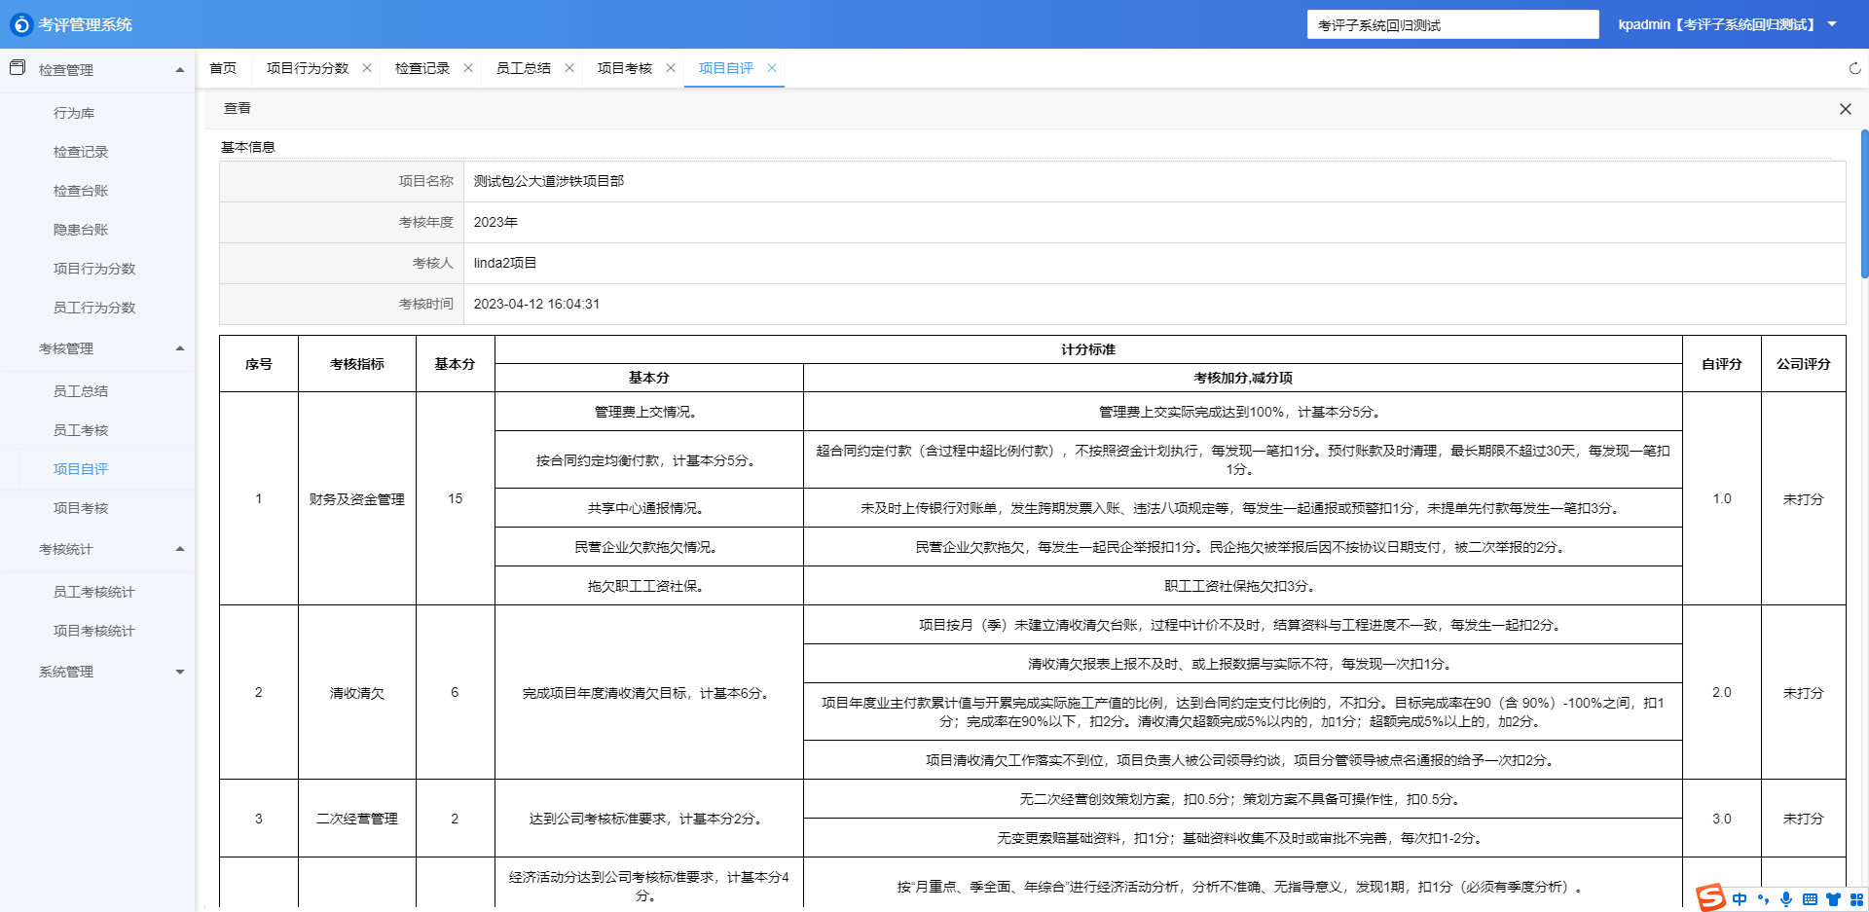Click the 财务及资金管理 indicator cell
Image resolution: width=1869 pixels, height=912 pixels.
coord(357,498)
